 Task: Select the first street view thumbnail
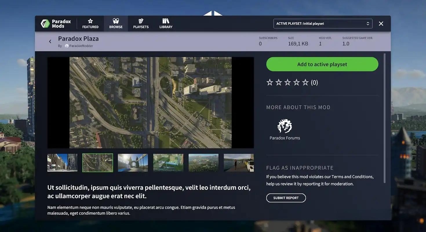[62, 163]
